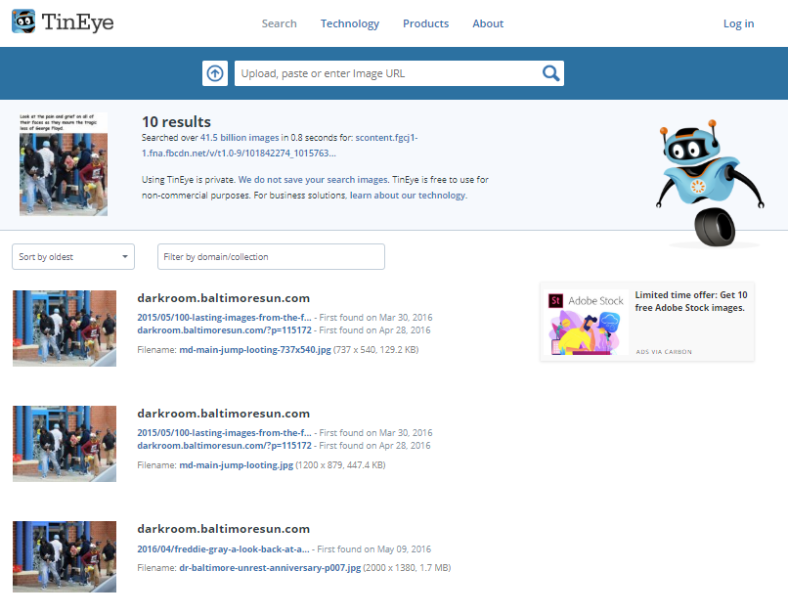Open the scontent.fgcj1 source image URL link
This screenshot has width=788, height=614.
pos(280,146)
